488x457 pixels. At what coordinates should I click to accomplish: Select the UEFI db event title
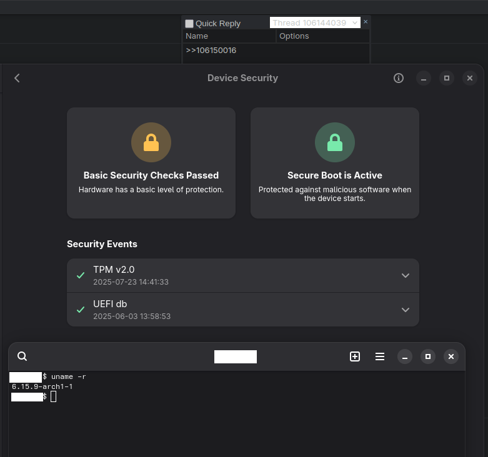tap(110, 304)
